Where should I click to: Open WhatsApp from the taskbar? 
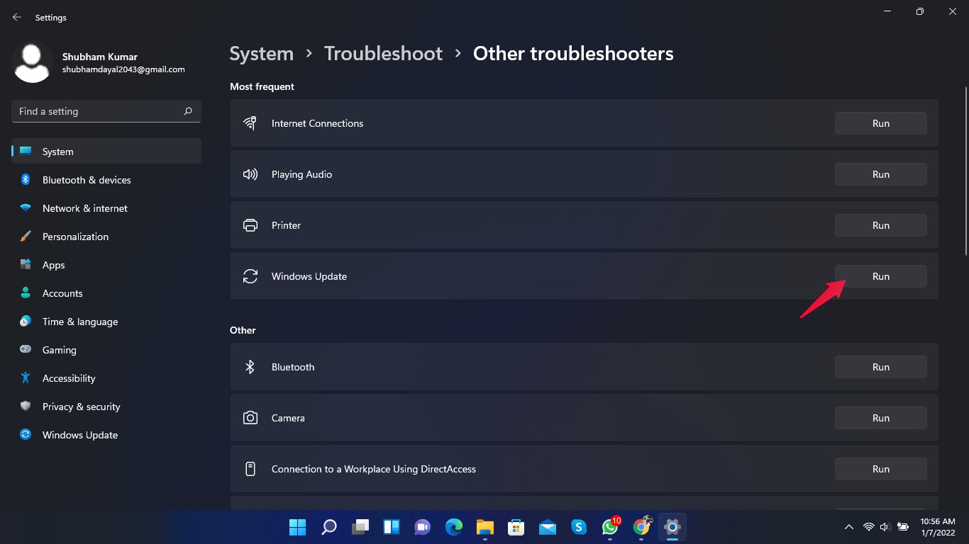click(x=609, y=527)
